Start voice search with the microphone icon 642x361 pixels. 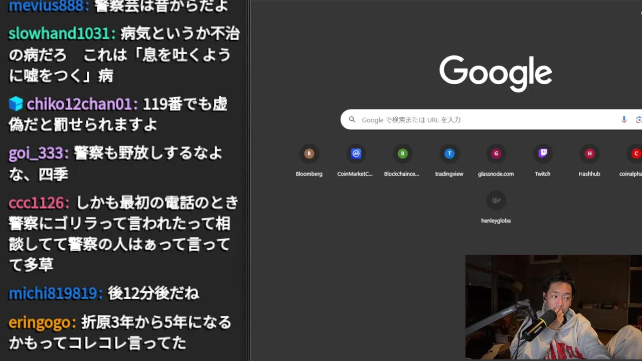click(x=624, y=119)
